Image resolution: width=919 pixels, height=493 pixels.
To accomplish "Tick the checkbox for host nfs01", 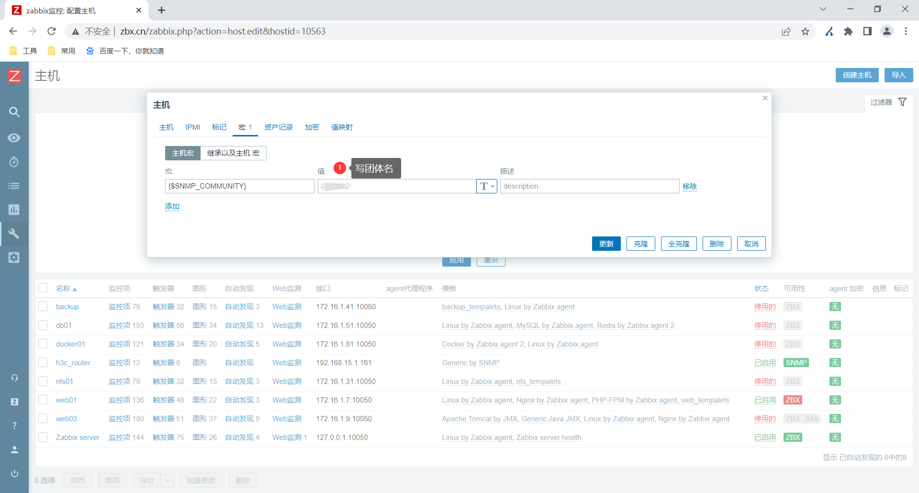I will pos(43,381).
